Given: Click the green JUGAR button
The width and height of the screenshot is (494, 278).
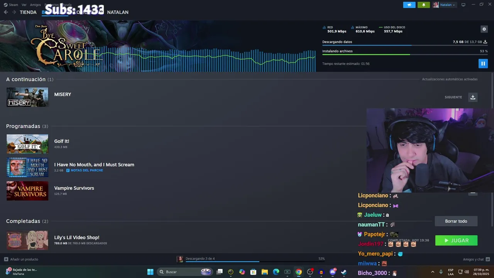Looking at the screenshot, I should (456, 240).
